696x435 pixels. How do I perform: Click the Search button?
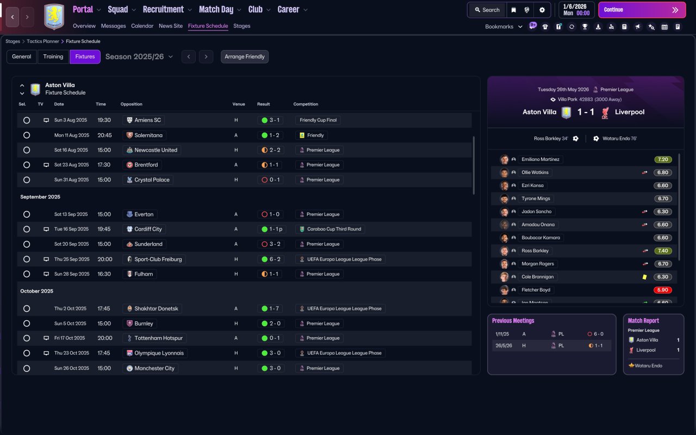(x=487, y=10)
